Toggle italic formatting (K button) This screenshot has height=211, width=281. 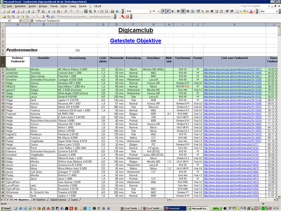tap(168, 11)
